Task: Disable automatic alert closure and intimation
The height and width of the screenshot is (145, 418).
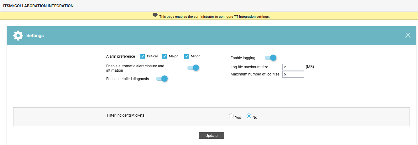Action: tap(193, 68)
